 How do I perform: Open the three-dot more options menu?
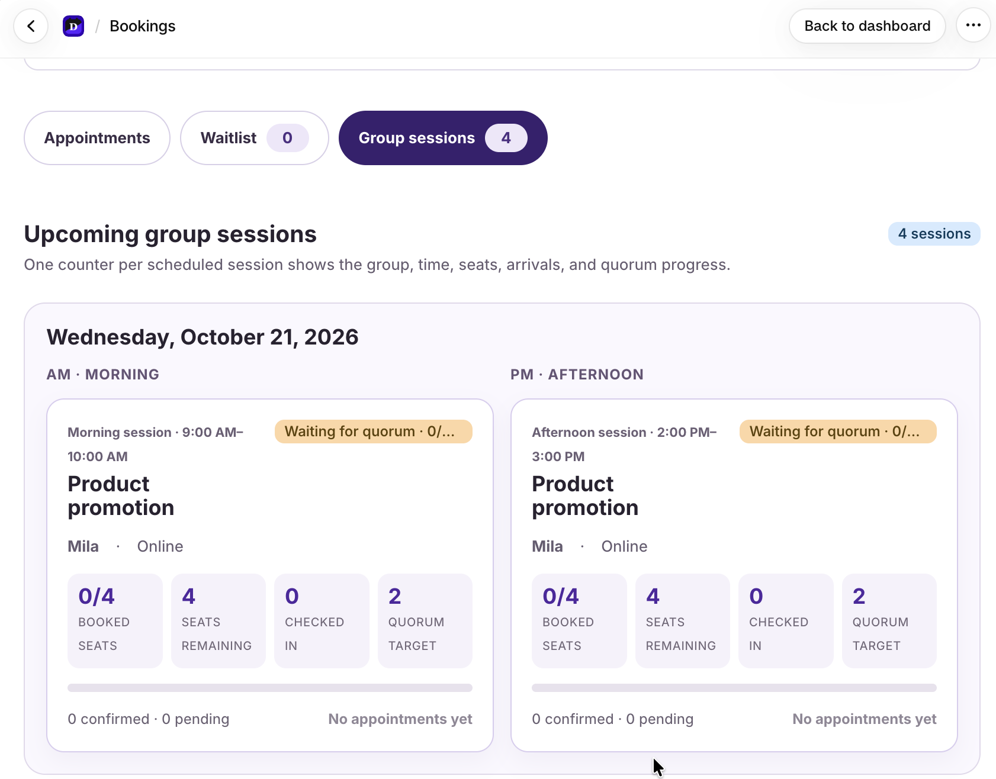(x=973, y=25)
